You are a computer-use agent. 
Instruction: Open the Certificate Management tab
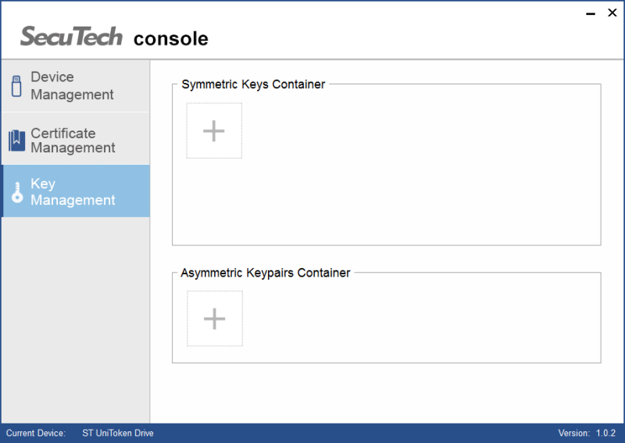75,139
